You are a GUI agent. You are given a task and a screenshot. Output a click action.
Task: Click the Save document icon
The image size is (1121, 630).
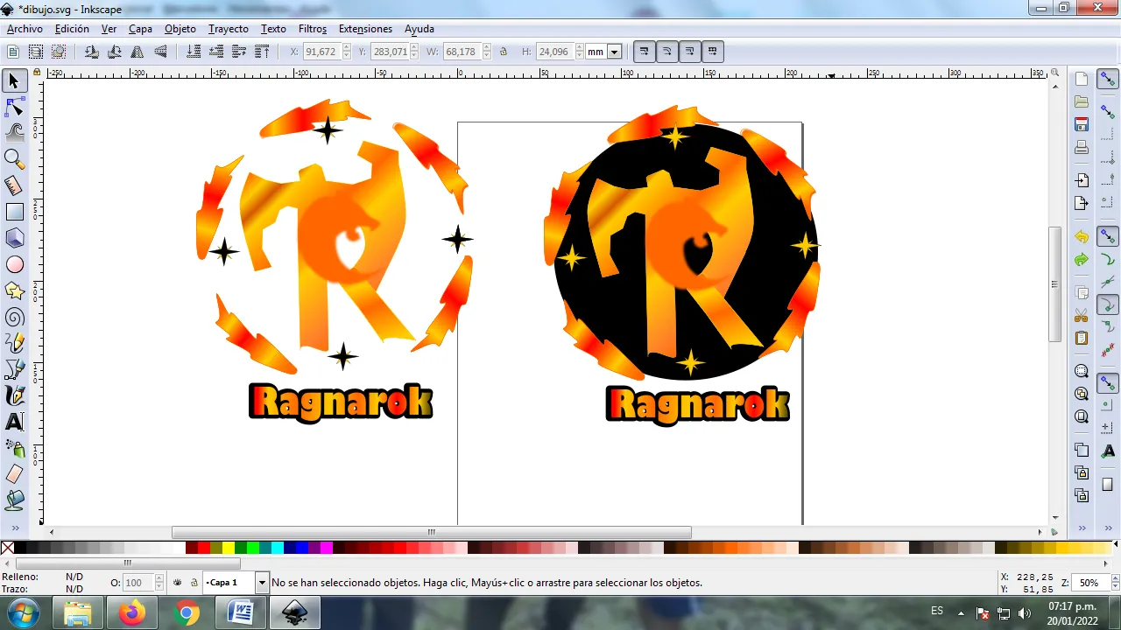click(x=1082, y=124)
